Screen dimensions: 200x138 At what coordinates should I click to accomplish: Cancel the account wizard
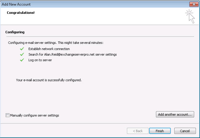pos(185,131)
